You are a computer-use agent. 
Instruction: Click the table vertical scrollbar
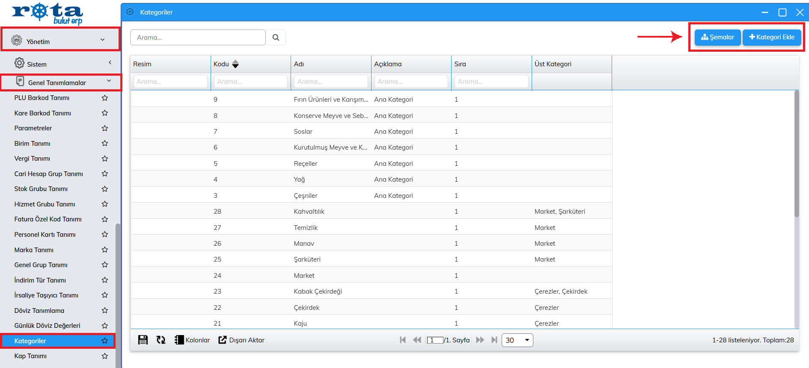pos(797,154)
